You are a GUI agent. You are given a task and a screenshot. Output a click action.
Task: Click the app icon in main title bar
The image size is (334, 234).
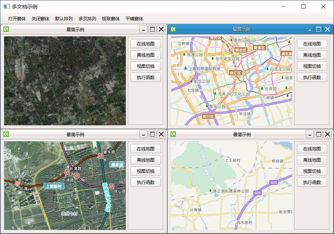6,6
